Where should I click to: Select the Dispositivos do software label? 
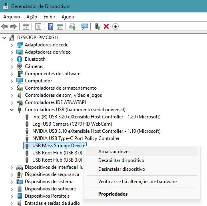(x=50, y=189)
